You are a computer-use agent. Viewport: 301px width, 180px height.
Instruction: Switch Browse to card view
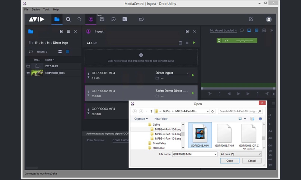coord(60,52)
